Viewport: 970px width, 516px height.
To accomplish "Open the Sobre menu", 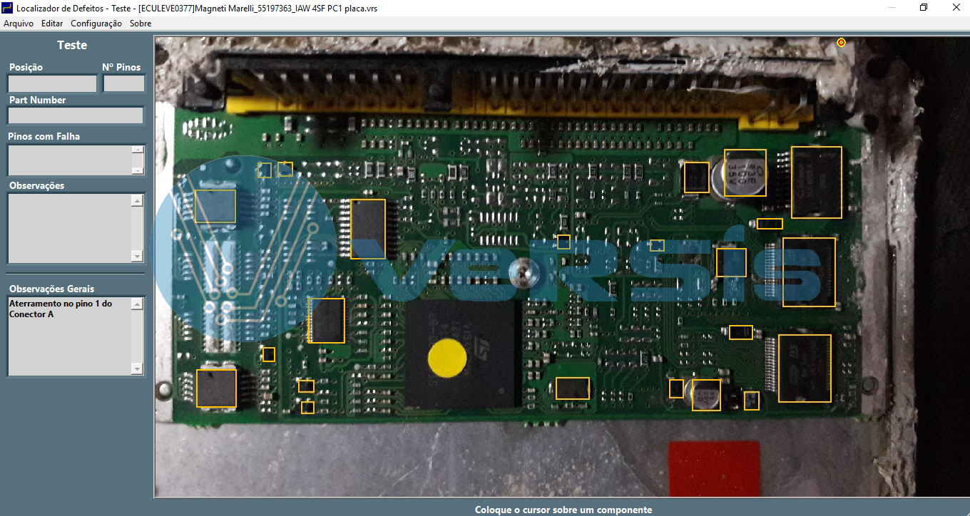I will click(x=141, y=24).
